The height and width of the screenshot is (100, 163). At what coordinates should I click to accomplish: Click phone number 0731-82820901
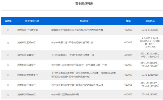tap(150, 95)
